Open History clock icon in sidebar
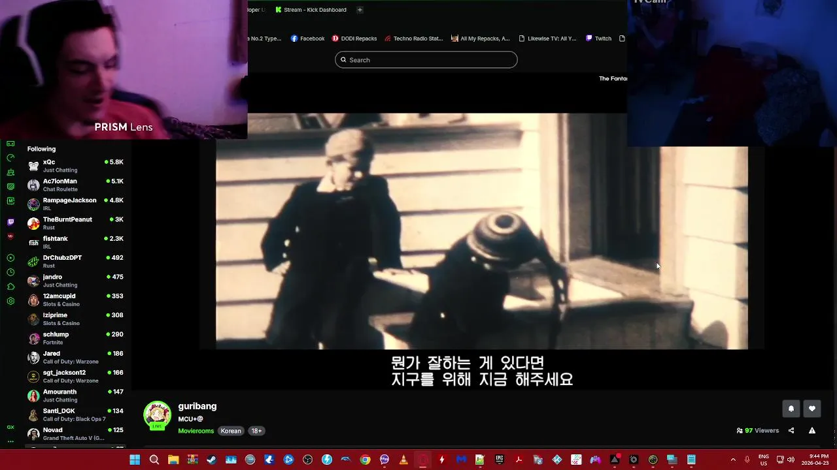Screen dimensions: 837x470 (x=10, y=272)
